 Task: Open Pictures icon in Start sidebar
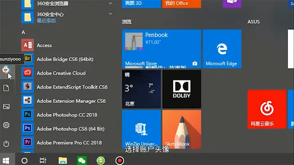[6, 107]
